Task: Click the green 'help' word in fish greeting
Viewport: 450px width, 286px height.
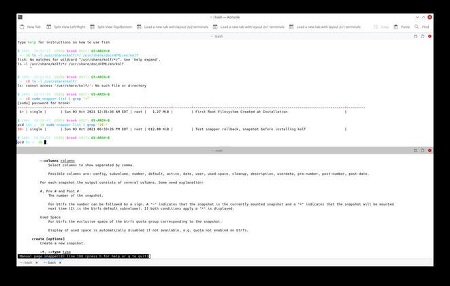Action: pyautogui.click(x=32, y=42)
